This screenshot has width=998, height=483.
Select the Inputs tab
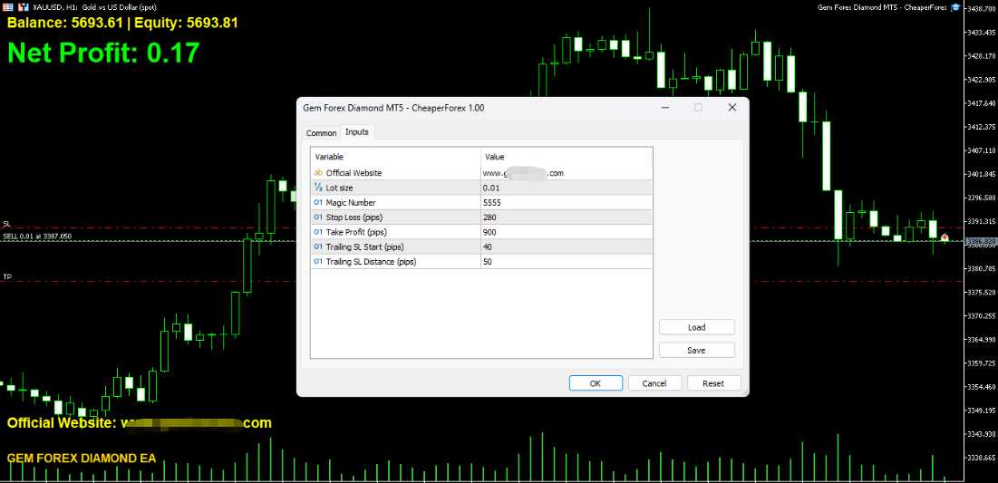point(356,131)
